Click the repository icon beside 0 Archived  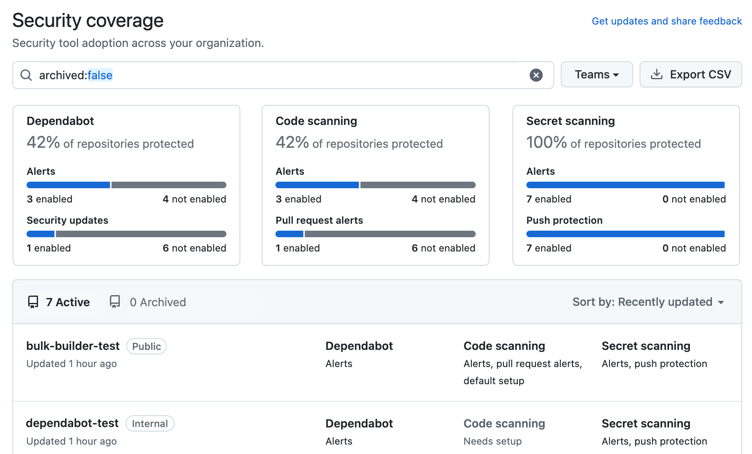115,302
